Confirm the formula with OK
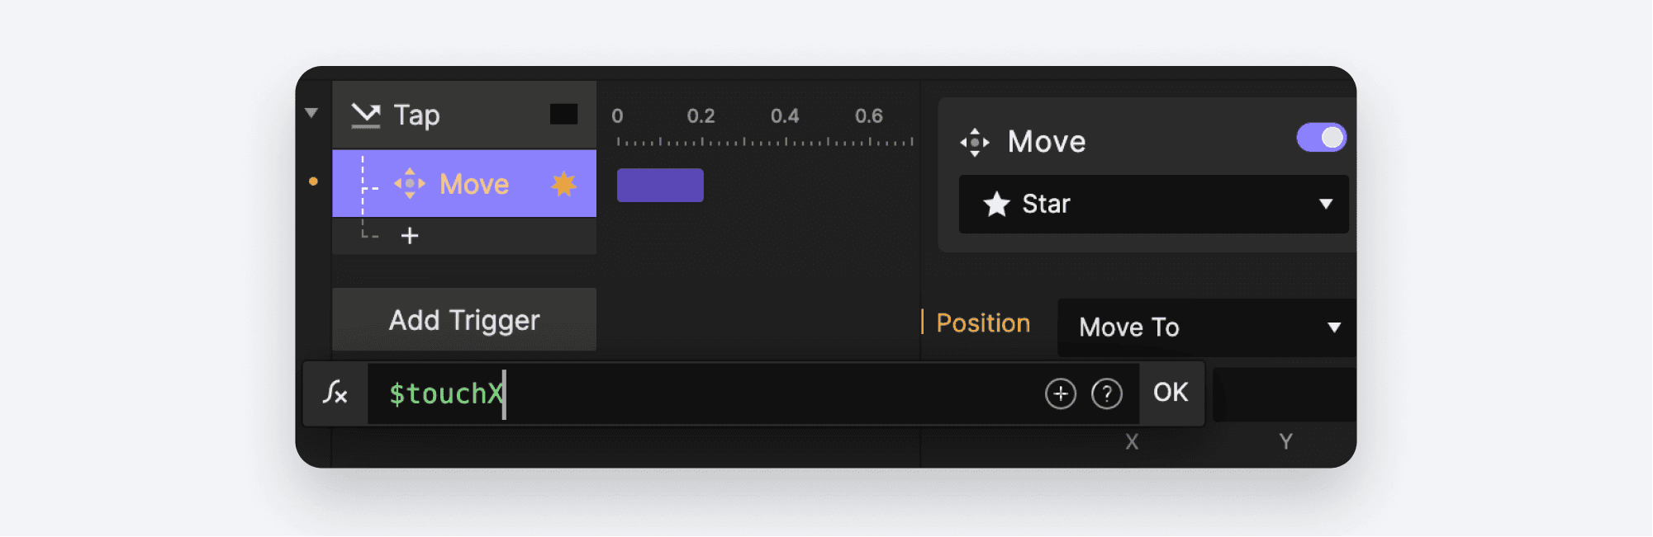Image resolution: width=1653 pixels, height=537 pixels. tap(1170, 393)
